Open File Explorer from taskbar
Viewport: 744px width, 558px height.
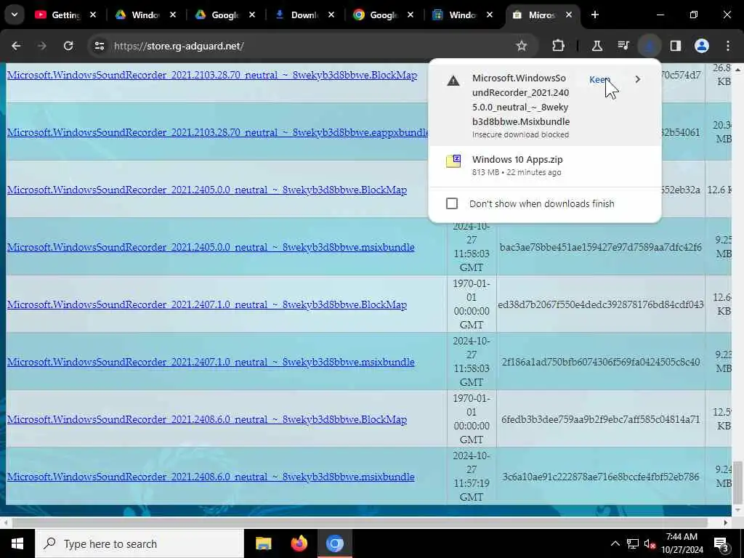point(263,543)
